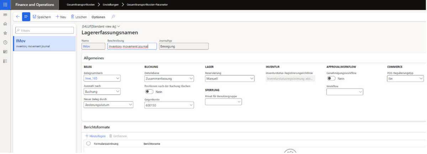Open the Reservierung dropdown

[x=230, y=78]
